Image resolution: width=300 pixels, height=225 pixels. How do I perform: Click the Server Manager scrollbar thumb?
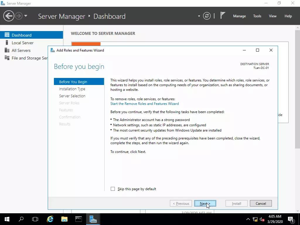(297, 89)
